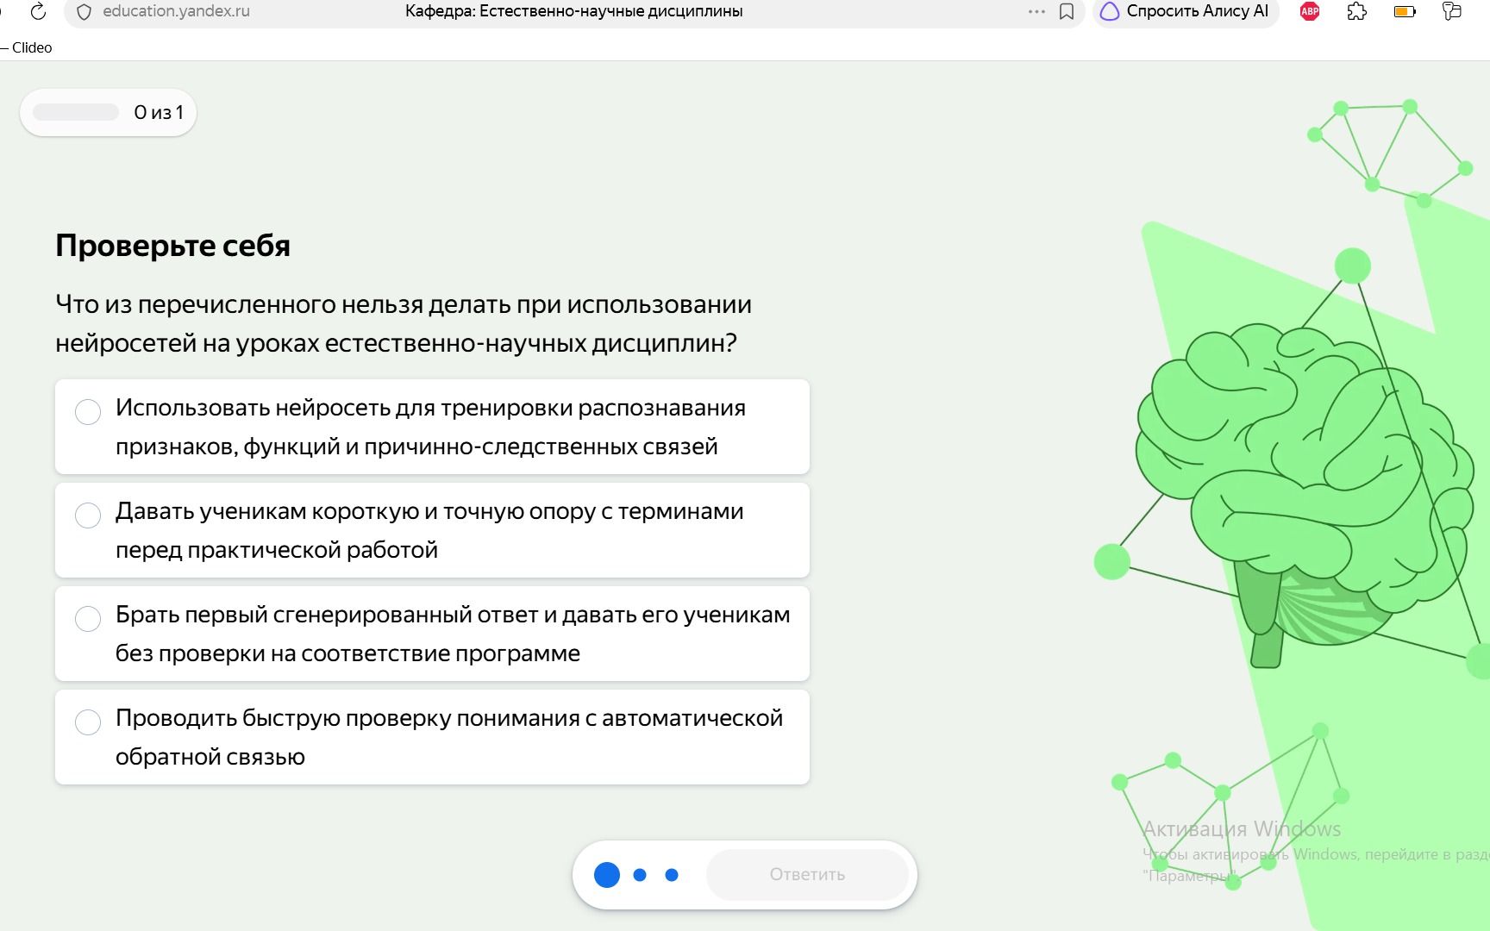The width and height of the screenshot is (1490, 931).
Task: Click the 'Проверьте себя' heading
Action: [x=172, y=247]
